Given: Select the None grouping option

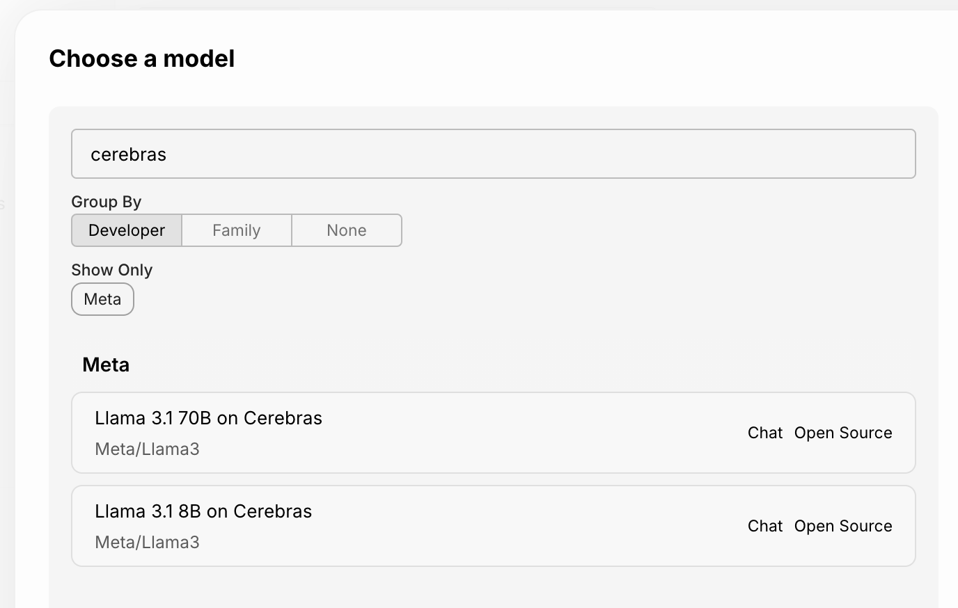Looking at the screenshot, I should click(347, 230).
